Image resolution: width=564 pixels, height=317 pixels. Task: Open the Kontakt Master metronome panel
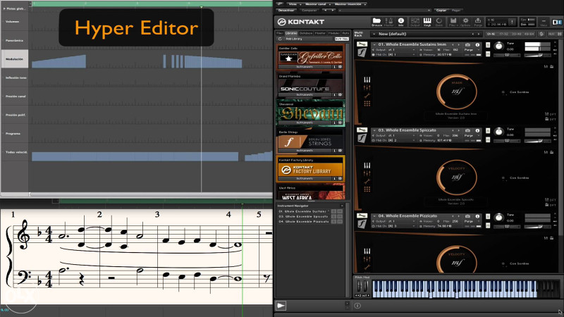pyautogui.click(x=389, y=22)
